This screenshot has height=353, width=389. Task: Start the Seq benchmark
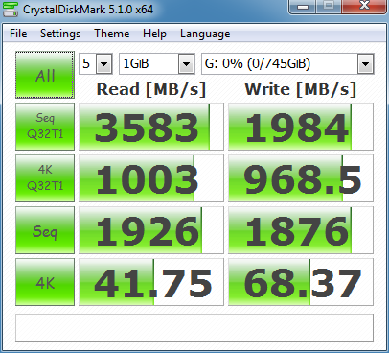pyautogui.click(x=45, y=230)
